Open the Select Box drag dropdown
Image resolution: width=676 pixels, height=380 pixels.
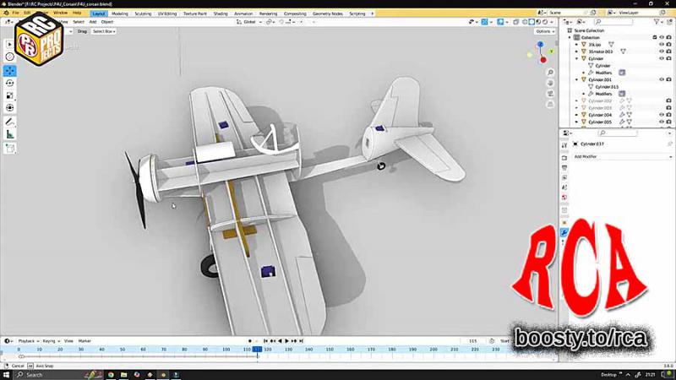click(x=104, y=31)
